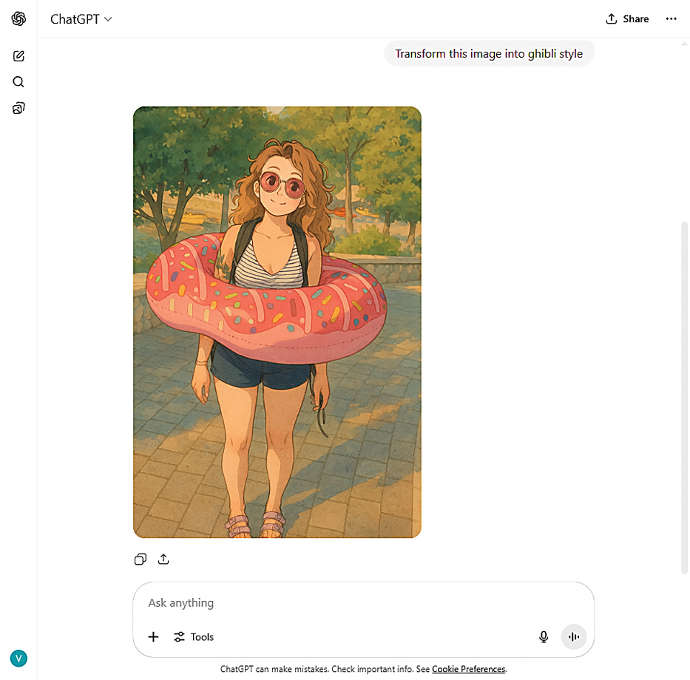Click the ChatGPT logo in the sidebar
Viewport: 690px width, 680px height.
click(x=18, y=19)
